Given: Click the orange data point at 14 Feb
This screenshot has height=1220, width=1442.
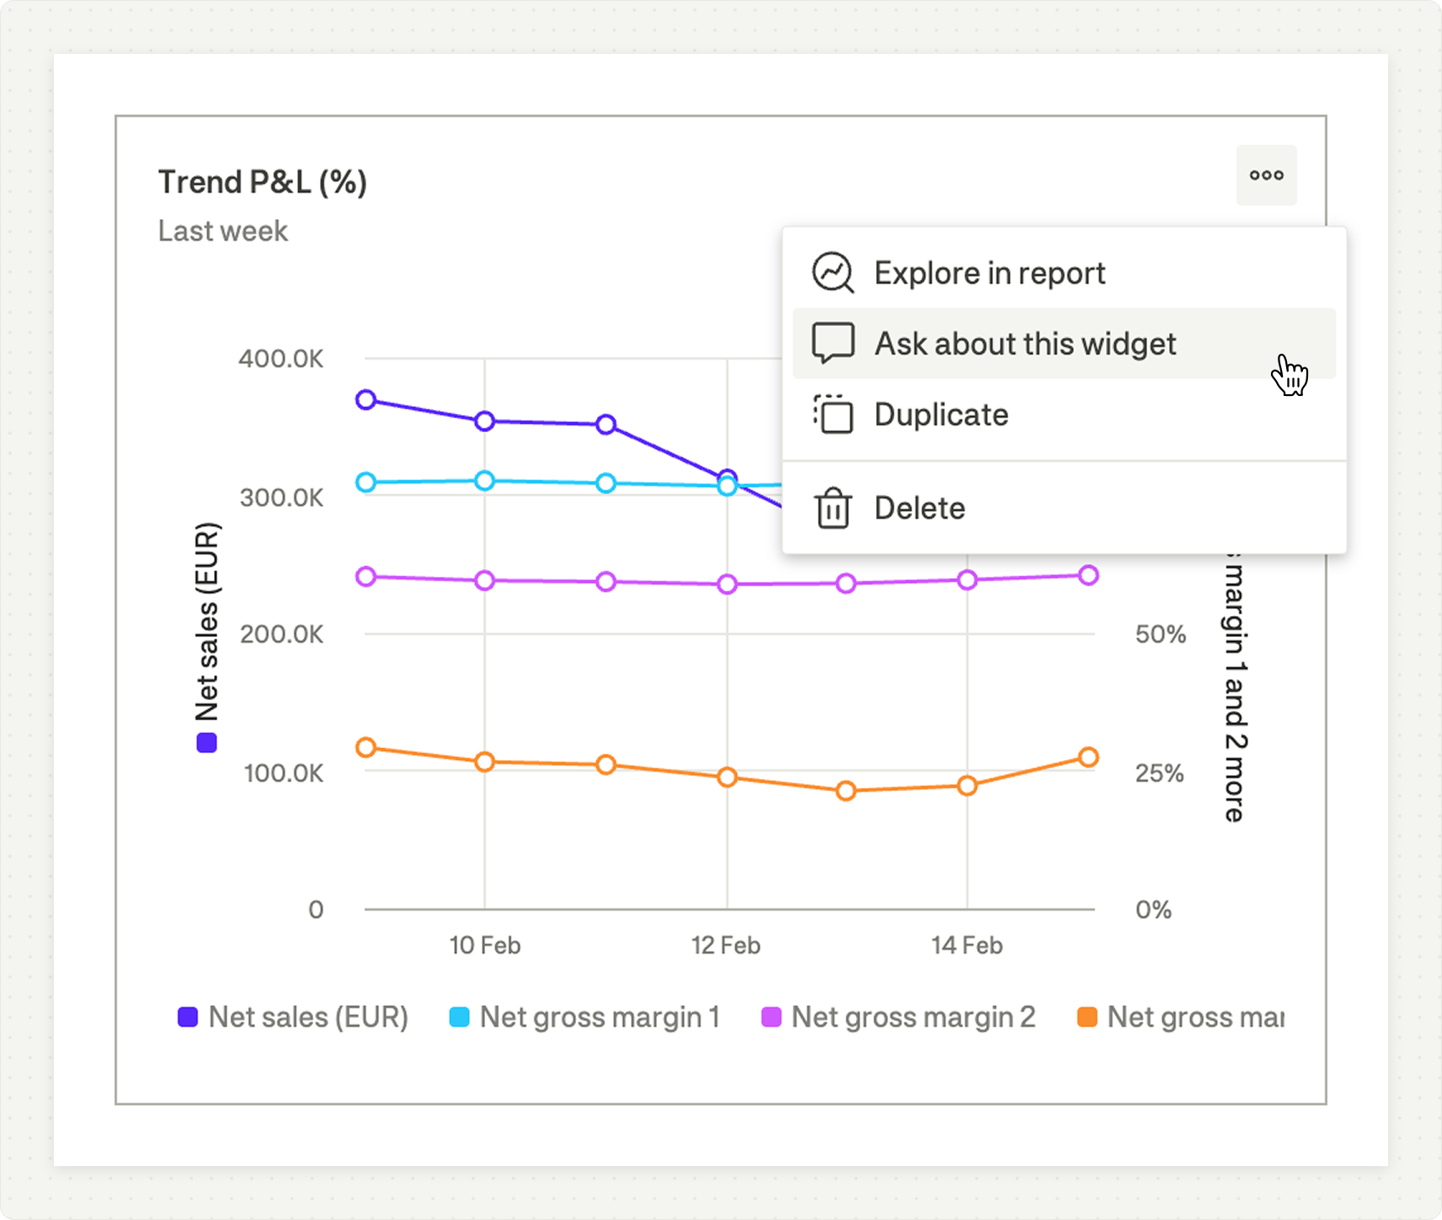Looking at the screenshot, I should (967, 785).
